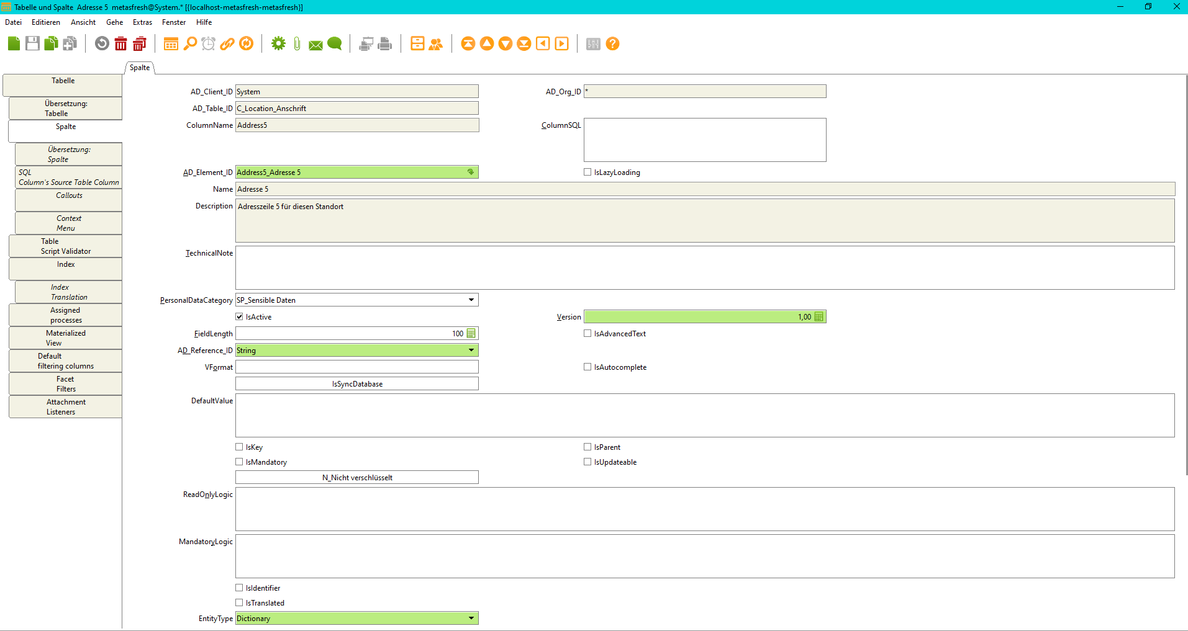Open the Callouts side tab
This screenshot has height=631, width=1188.
69,200
